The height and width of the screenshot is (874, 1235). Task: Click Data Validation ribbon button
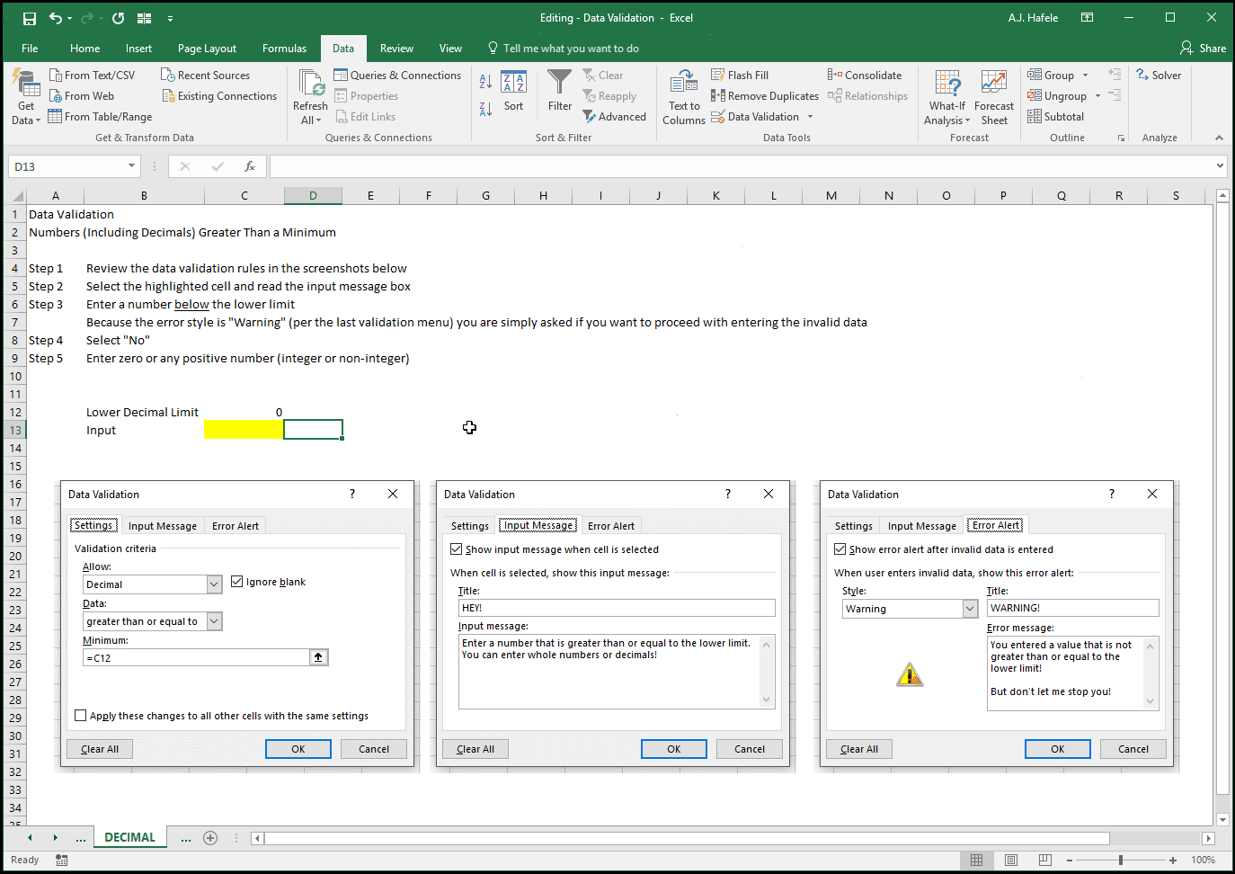(x=755, y=117)
